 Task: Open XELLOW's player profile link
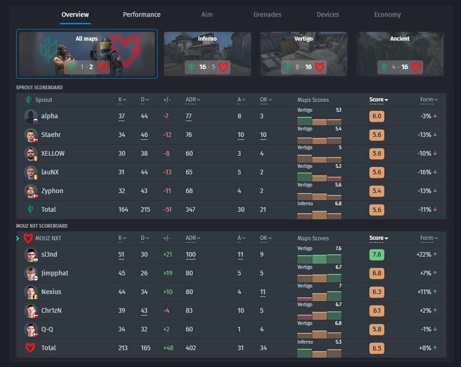pyautogui.click(x=53, y=153)
